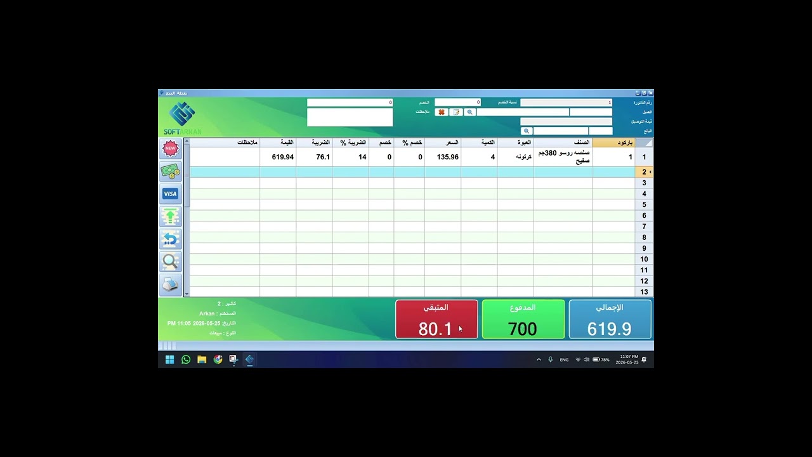812x457 pixels.
Task: Open Chrome from taskbar
Action: (x=218, y=359)
